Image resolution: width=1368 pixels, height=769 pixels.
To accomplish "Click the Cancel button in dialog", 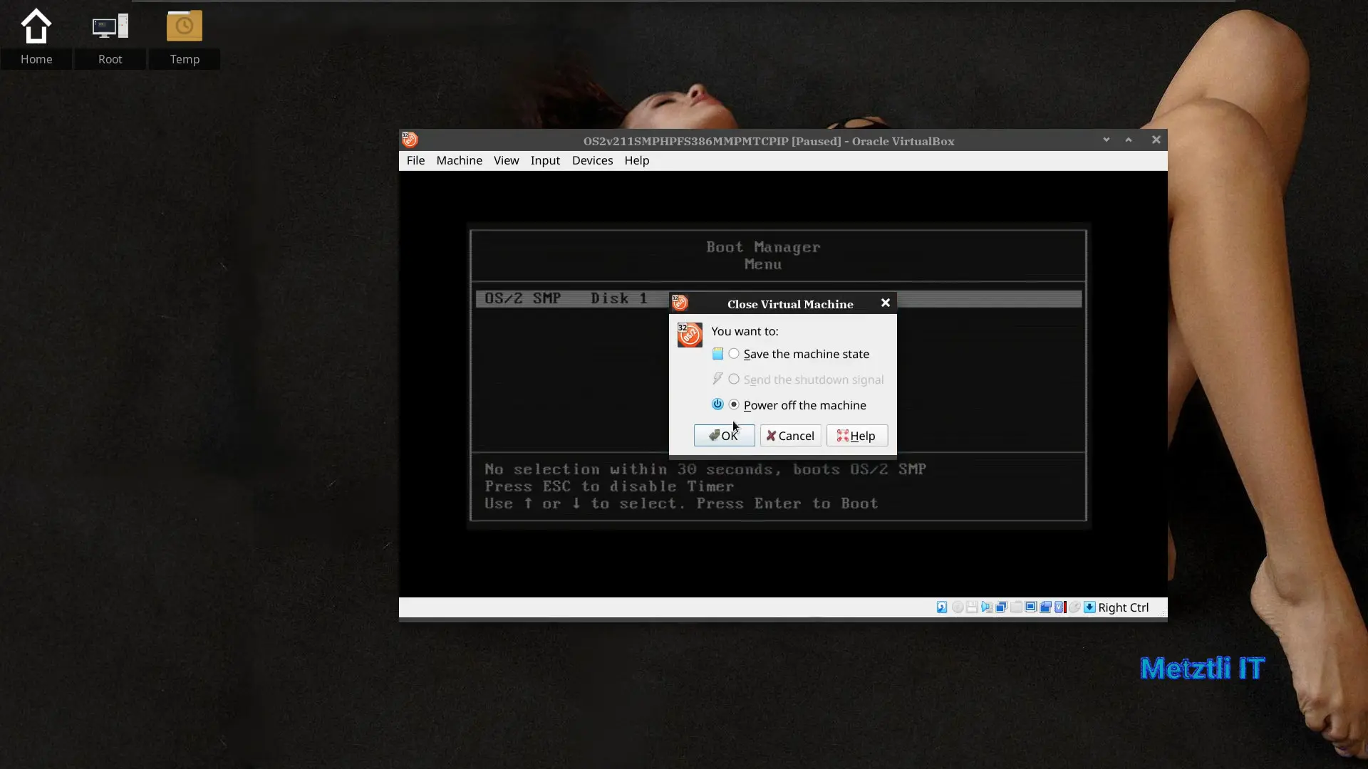I will [790, 436].
